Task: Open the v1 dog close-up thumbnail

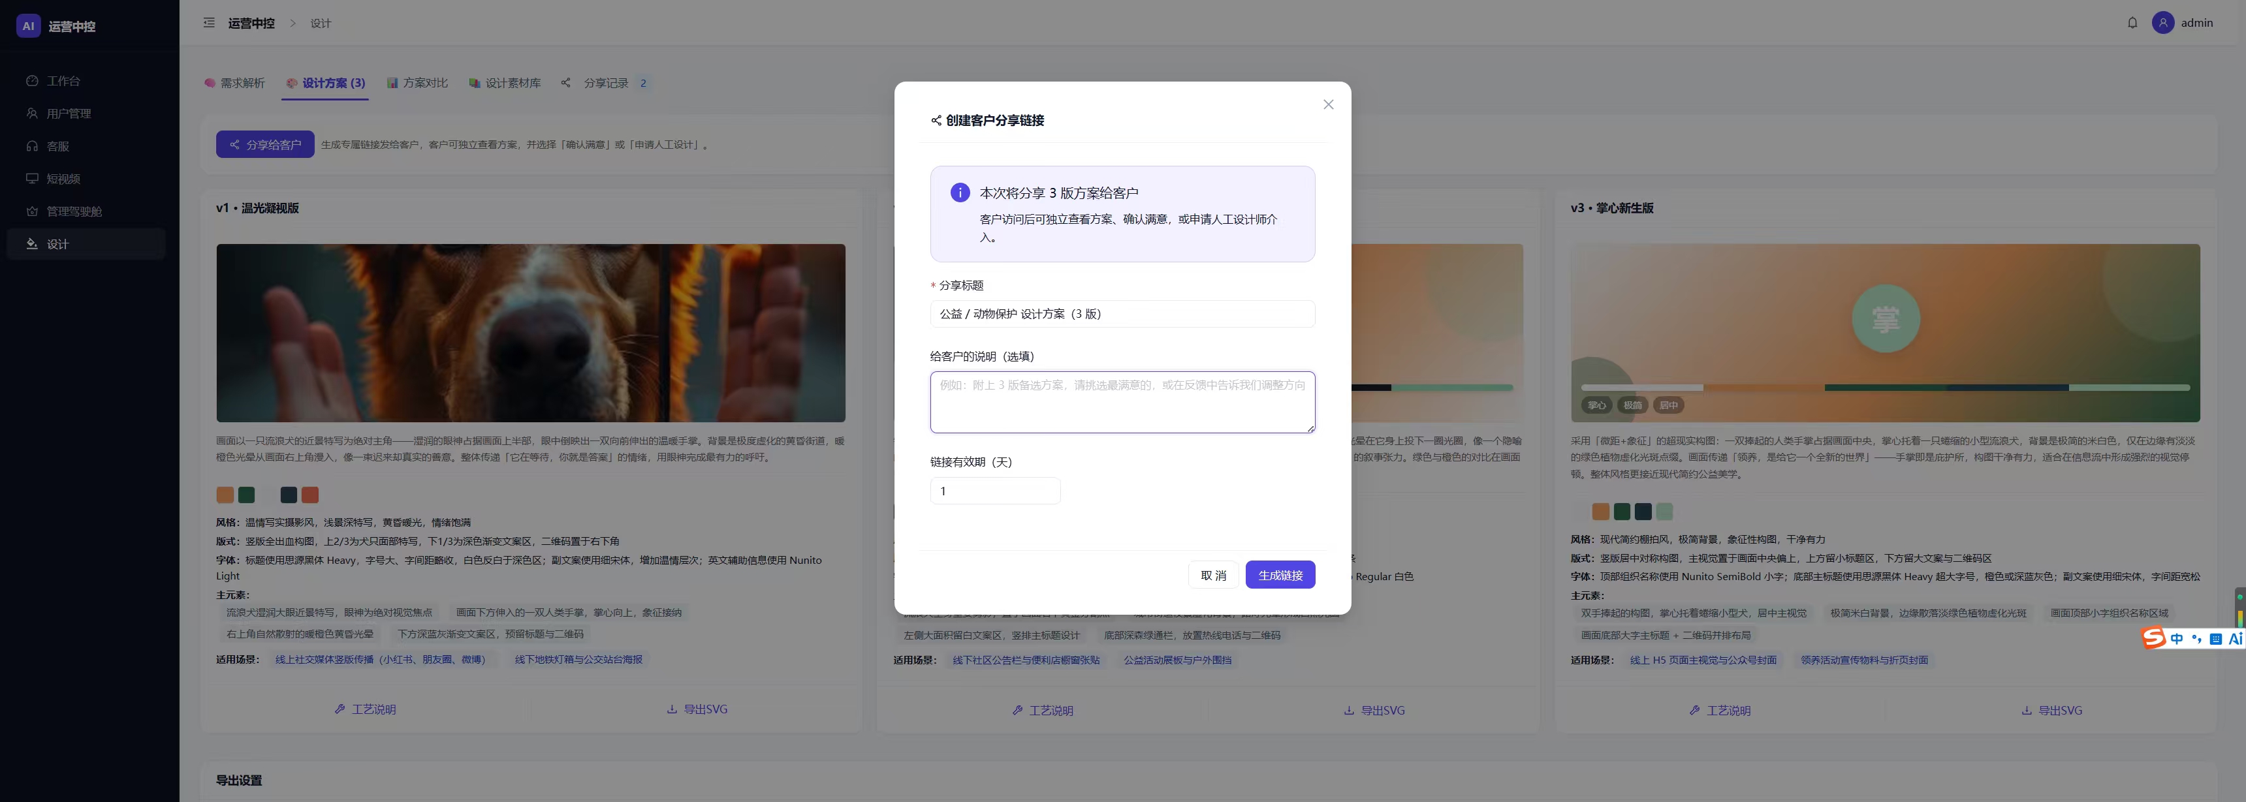Action: pyautogui.click(x=531, y=333)
